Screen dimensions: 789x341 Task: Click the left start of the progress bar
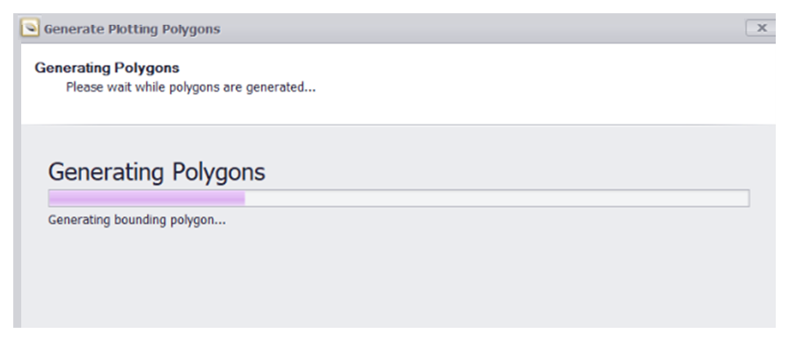[x=50, y=198]
